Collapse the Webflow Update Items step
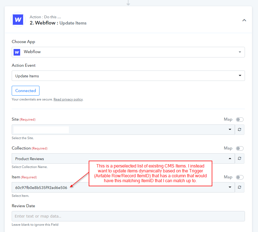This screenshot has height=232, width=258. click(244, 20)
